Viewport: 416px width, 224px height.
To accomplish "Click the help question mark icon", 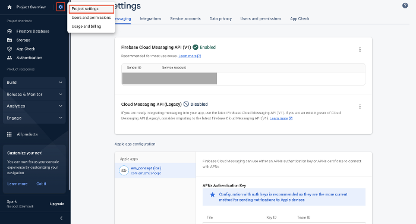I will click(x=405, y=5).
